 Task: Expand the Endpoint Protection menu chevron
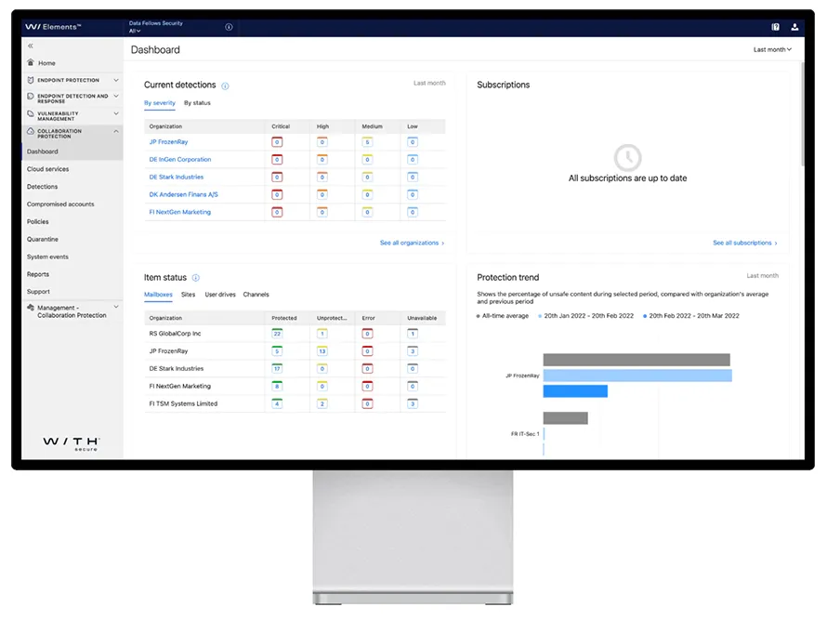click(115, 81)
